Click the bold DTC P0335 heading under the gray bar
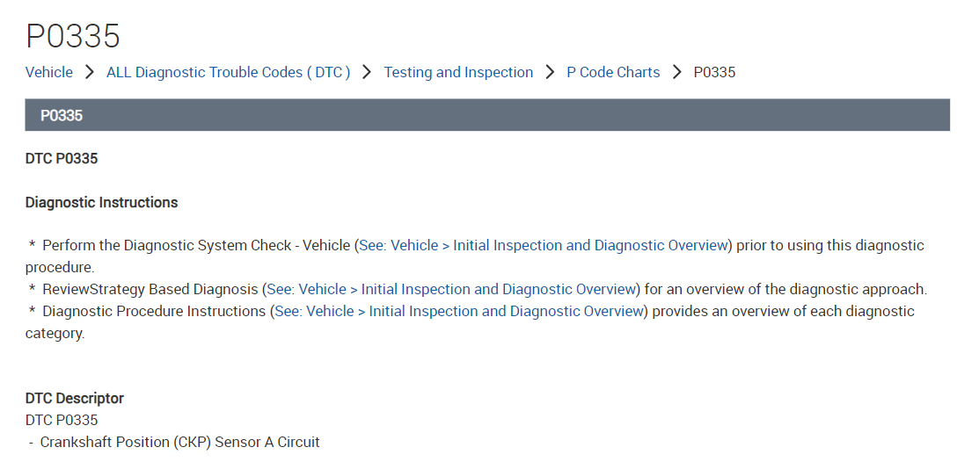This screenshot has width=957, height=469. click(62, 158)
